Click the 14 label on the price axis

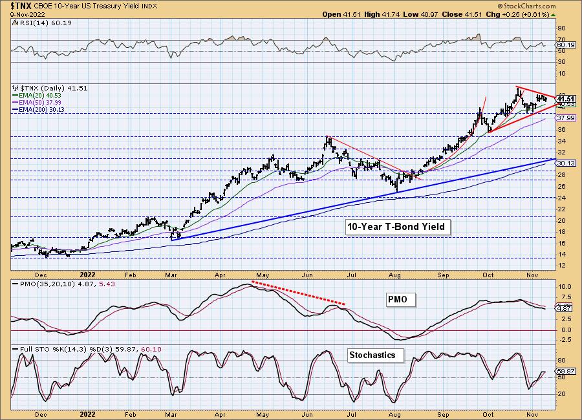561,255
